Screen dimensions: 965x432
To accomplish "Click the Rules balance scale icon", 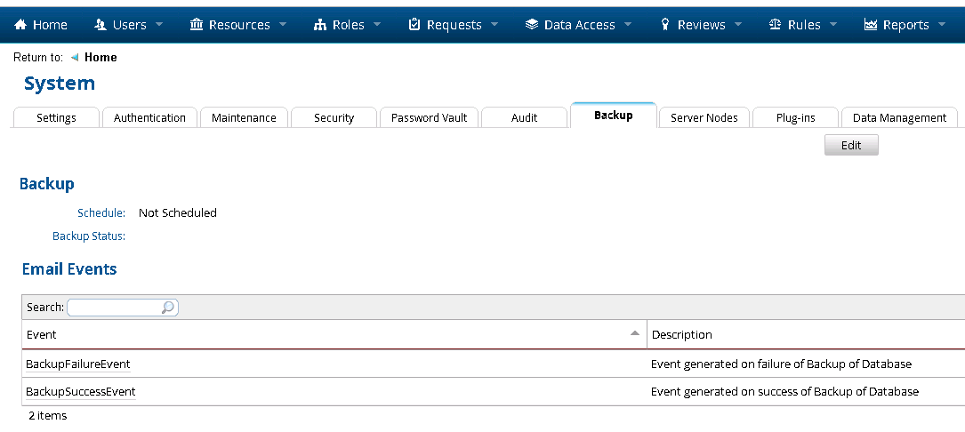I will (775, 25).
